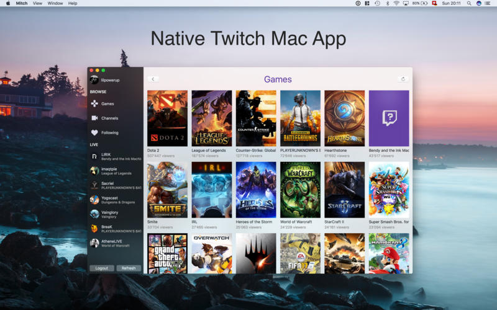Open the Window menu

click(55, 3)
